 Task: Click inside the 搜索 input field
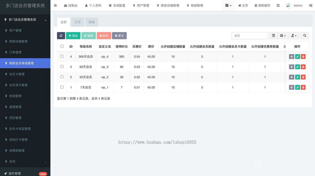click(249, 36)
